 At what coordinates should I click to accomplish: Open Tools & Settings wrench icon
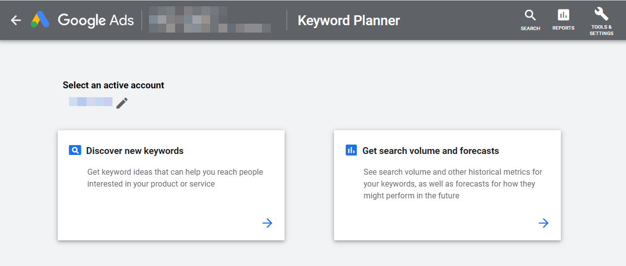[x=601, y=13]
